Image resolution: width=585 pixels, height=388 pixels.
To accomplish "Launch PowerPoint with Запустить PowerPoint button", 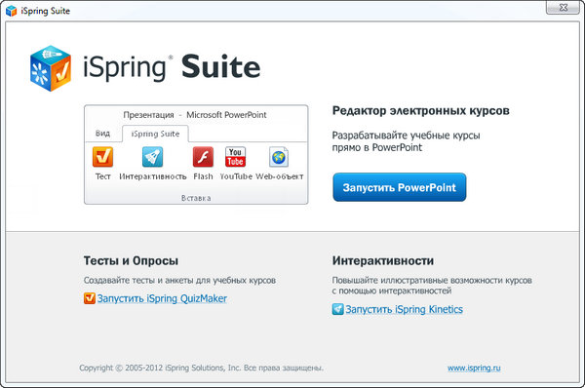I will [399, 187].
